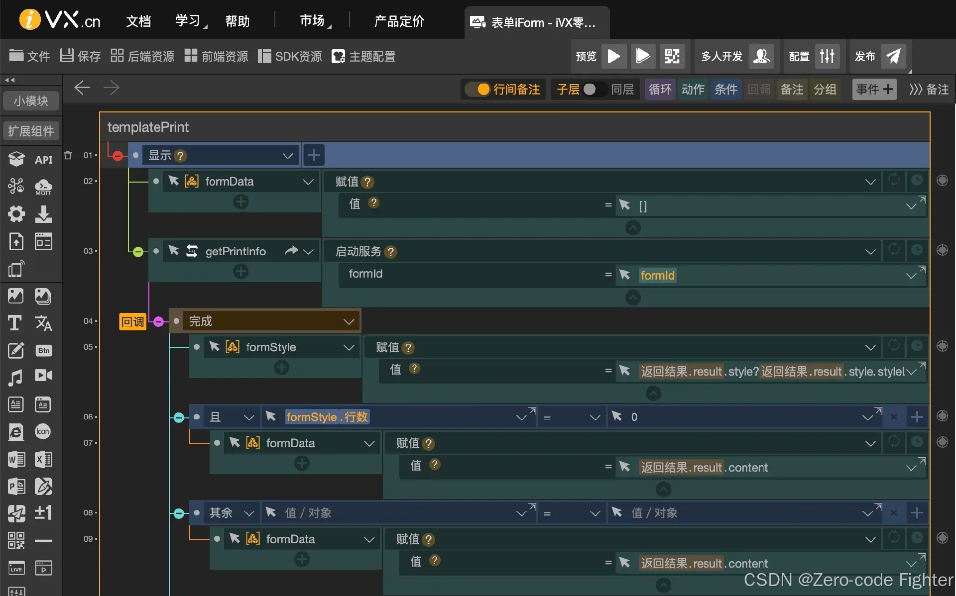Expand the 显示 event dropdown

287,156
